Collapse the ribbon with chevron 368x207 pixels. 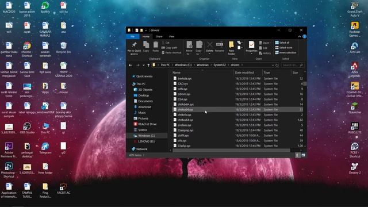(299, 37)
